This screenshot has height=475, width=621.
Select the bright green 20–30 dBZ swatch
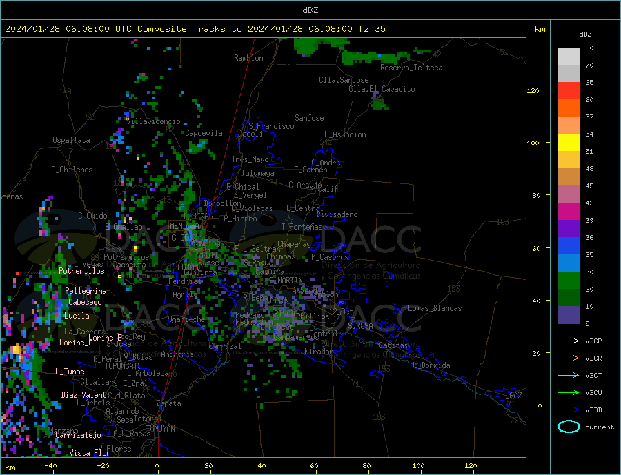pyautogui.click(x=569, y=281)
